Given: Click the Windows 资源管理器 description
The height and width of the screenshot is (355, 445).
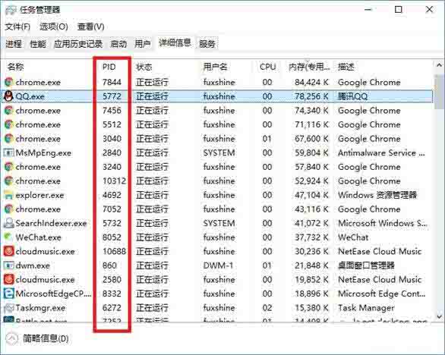Looking at the screenshot, I should [x=377, y=195].
